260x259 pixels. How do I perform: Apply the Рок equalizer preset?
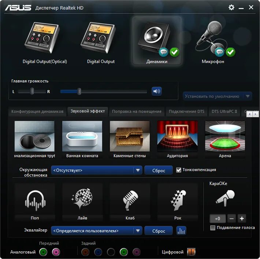[178, 202]
